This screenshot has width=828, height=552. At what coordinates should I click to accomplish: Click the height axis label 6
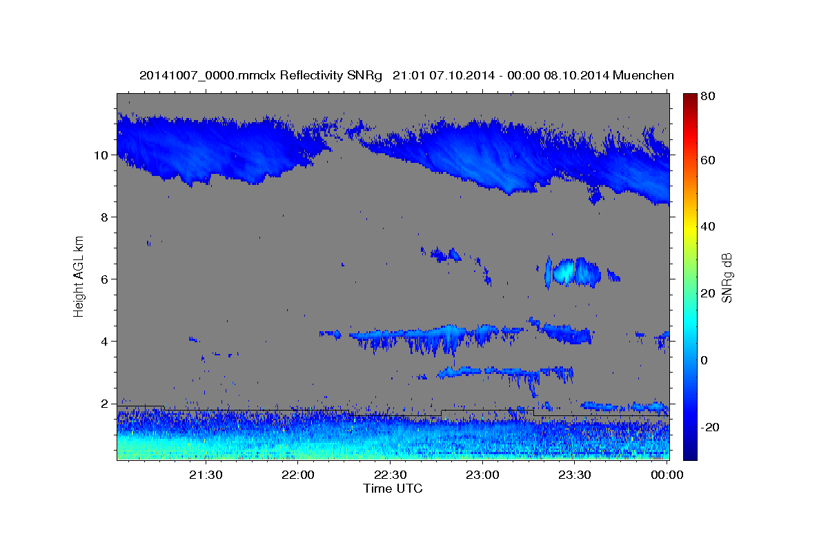click(105, 279)
